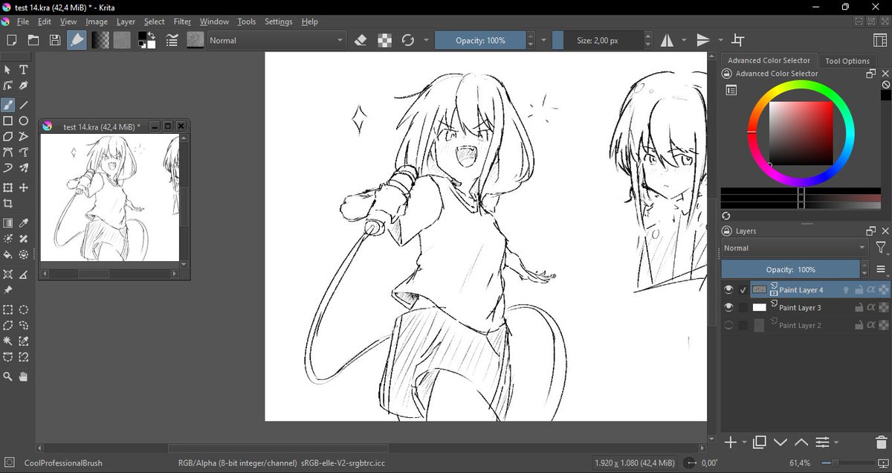The width and height of the screenshot is (892, 473).
Task: Open an existing document via folder icon
Action: point(33,40)
